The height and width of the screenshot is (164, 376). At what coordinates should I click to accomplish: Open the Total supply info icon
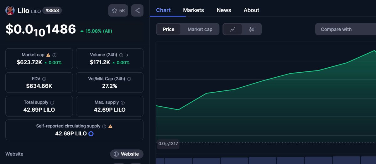[52, 103]
